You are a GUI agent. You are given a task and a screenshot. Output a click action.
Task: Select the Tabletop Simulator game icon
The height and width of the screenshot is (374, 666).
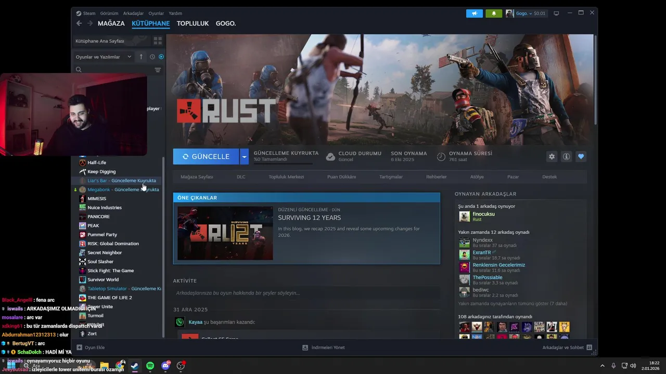[82, 289]
